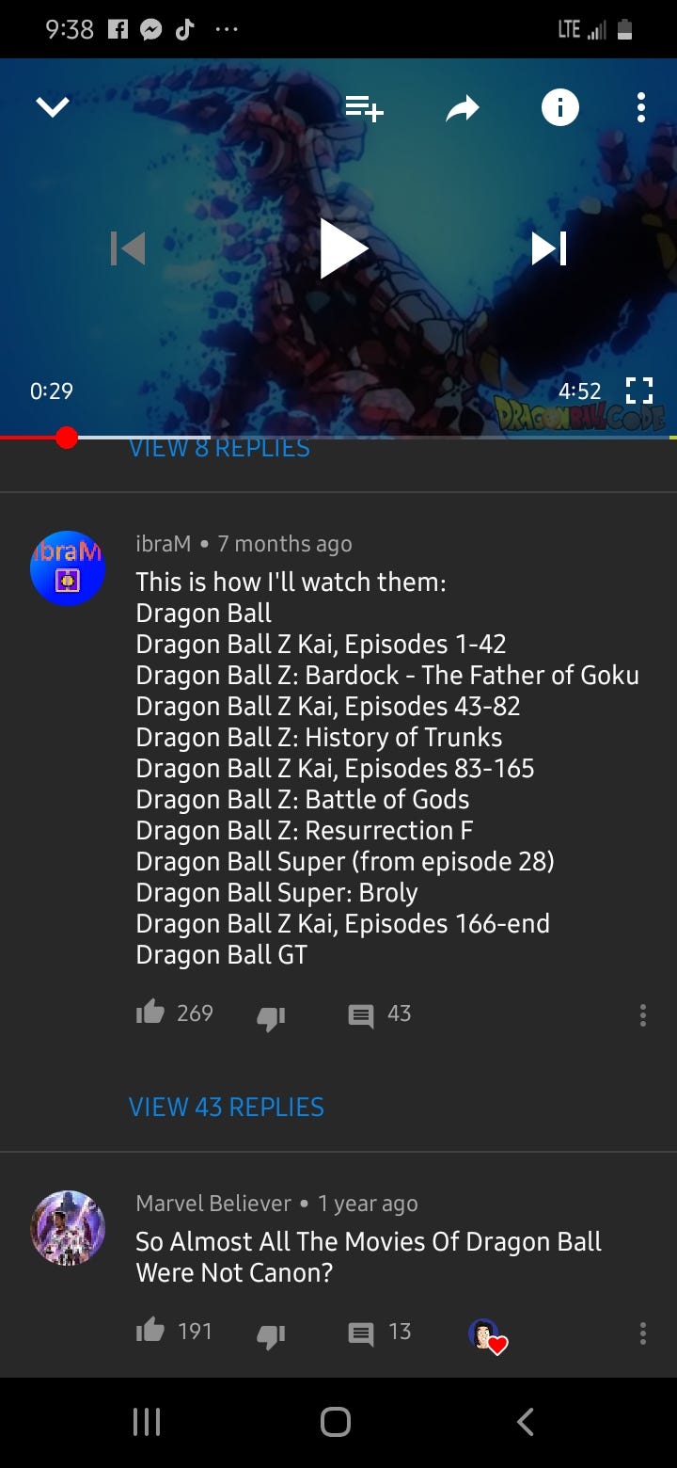Skip to the next video
This screenshot has width=677, height=1468.
click(549, 248)
